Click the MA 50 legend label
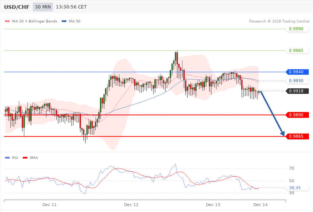 tap(74, 21)
